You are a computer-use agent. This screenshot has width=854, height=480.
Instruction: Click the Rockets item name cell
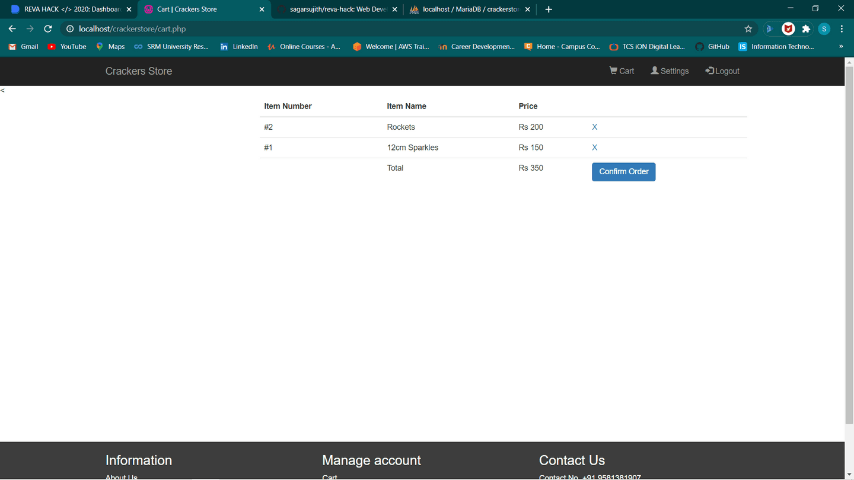coord(401,127)
